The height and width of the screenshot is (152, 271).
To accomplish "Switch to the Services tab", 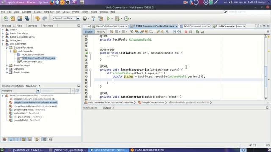I will coord(32,26).
